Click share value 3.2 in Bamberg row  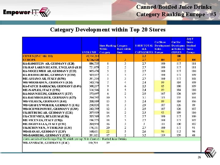[144, 135]
